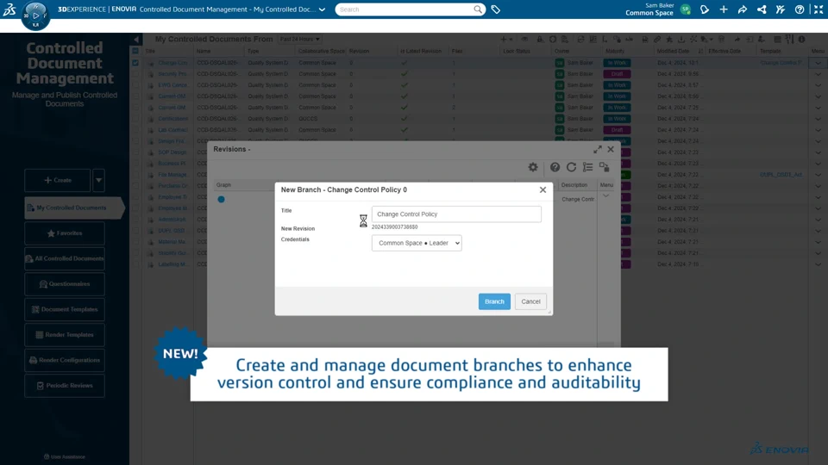Toggle the select-all header checkbox
This screenshot has height=465, width=828.
point(135,51)
